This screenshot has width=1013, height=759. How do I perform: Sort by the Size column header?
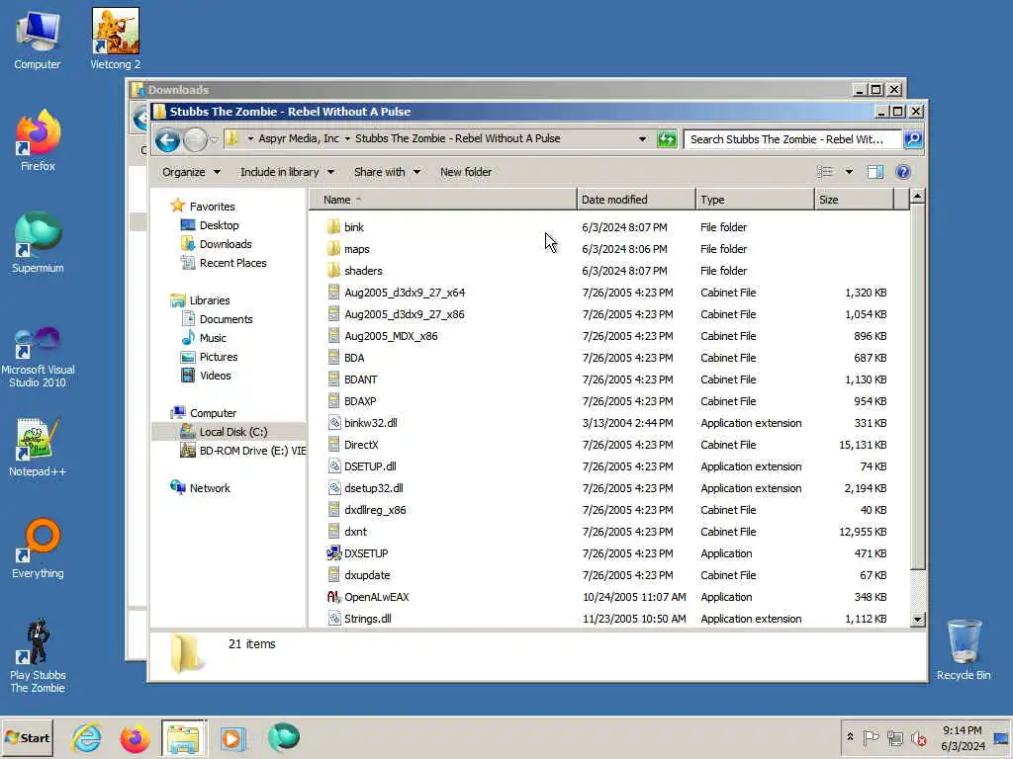pos(854,200)
